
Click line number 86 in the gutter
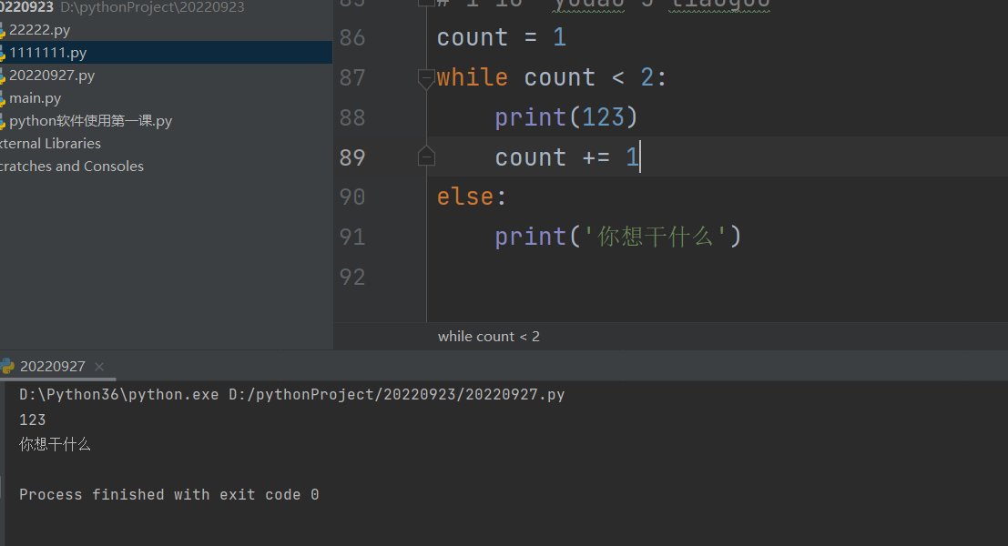pyautogui.click(x=352, y=37)
